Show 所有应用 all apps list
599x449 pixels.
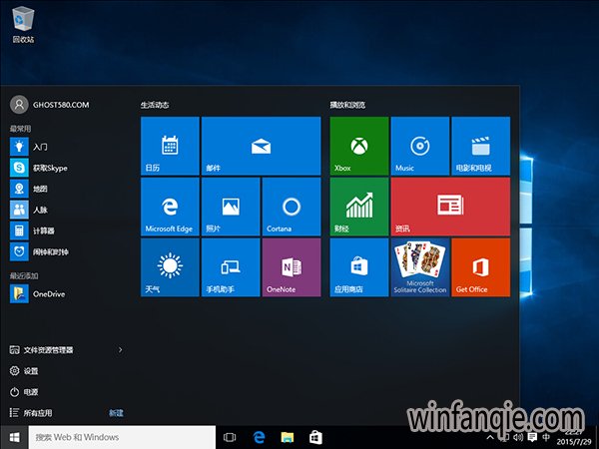pyautogui.click(x=31, y=413)
